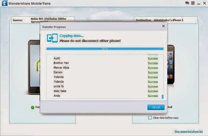Image resolution: width=208 pixels, height=136 pixels.
Task: Click the Cancel button
Action: tap(156, 107)
